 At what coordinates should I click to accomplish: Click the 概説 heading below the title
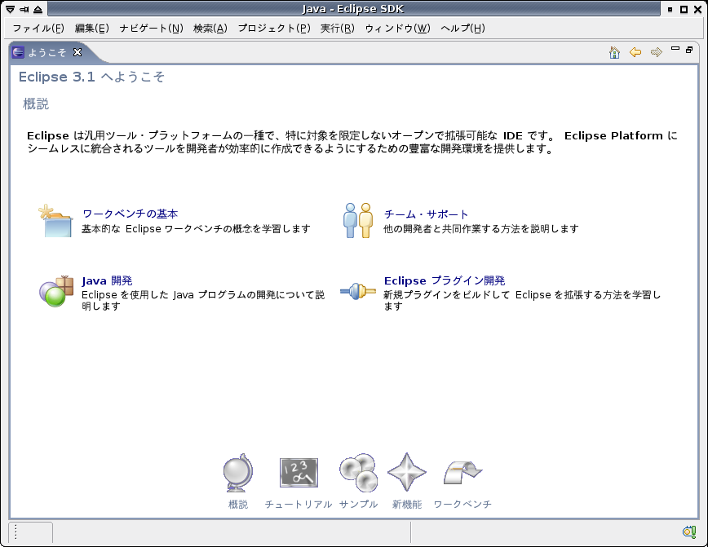(x=36, y=104)
